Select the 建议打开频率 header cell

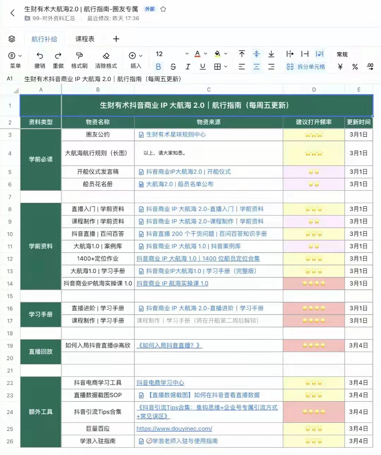(x=314, y=122)
